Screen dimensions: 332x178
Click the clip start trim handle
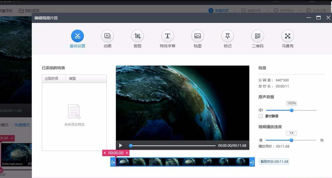tap(113, 162)
